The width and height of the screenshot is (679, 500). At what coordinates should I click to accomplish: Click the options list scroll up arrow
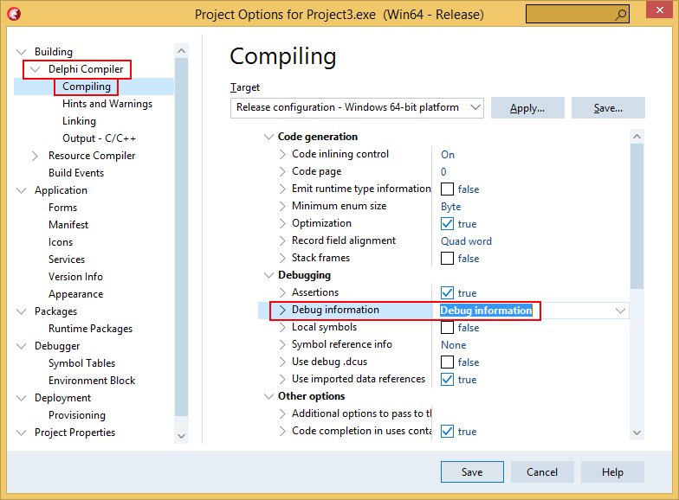click(637, 137)
